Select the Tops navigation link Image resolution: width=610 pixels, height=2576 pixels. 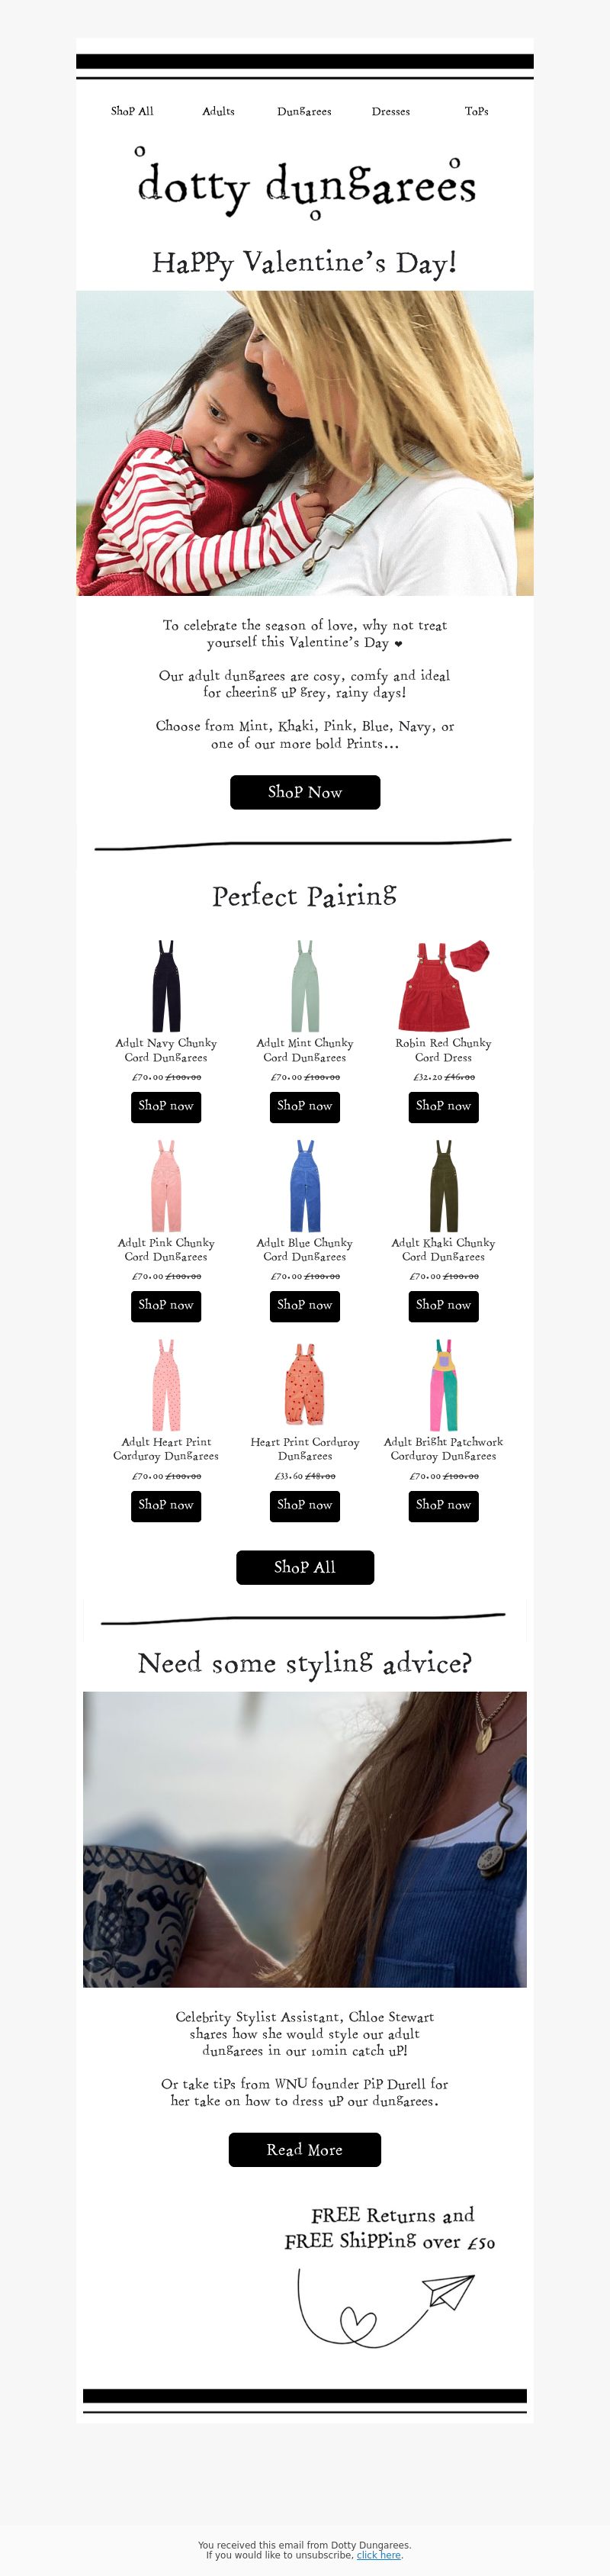pos(476,111)
